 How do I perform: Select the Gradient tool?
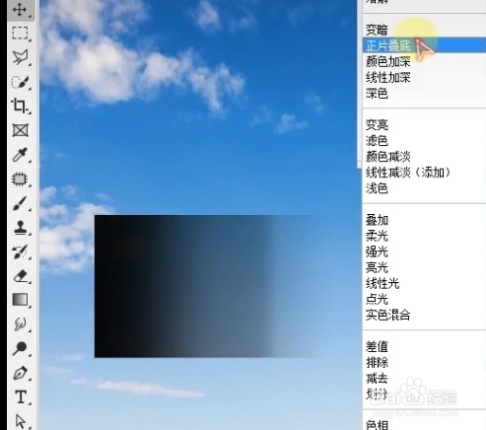pyautogui.click(x=21, y=300)
